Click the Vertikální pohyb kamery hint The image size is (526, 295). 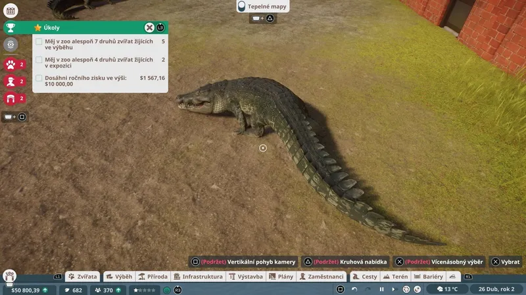point(243,262)
